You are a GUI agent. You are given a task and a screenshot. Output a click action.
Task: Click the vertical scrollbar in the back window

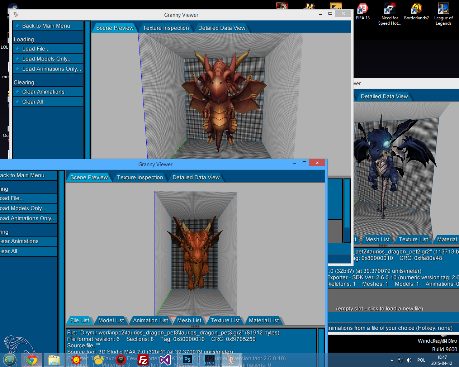coord(347,210)
